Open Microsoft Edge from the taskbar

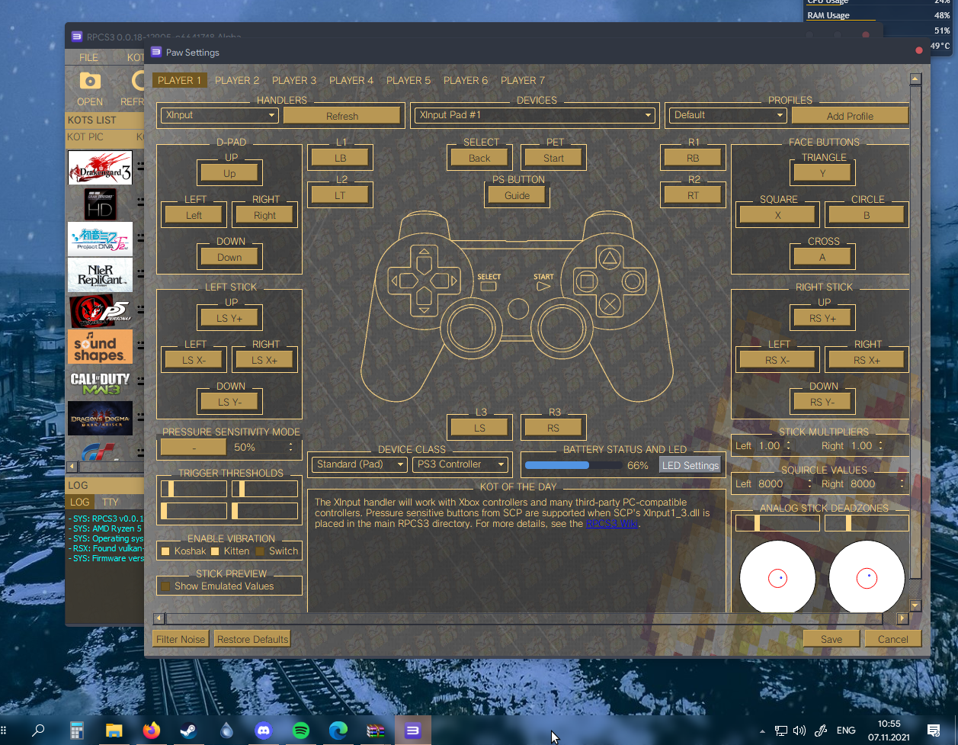[x=338, y=731]
